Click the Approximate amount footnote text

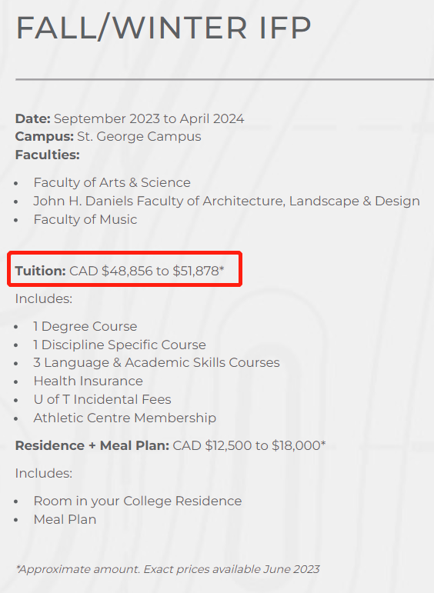point(168,569)
